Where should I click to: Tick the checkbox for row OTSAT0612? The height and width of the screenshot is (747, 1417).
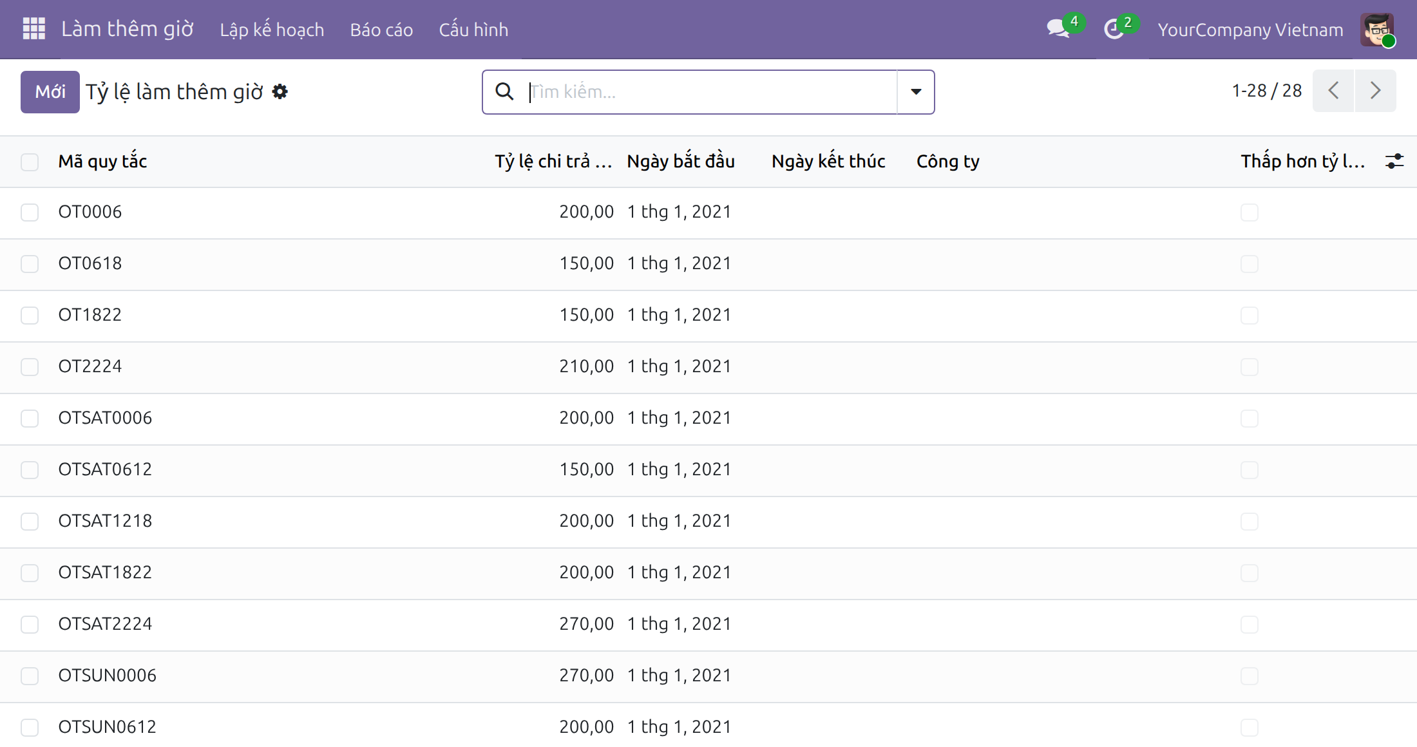[x=30, y=470]
